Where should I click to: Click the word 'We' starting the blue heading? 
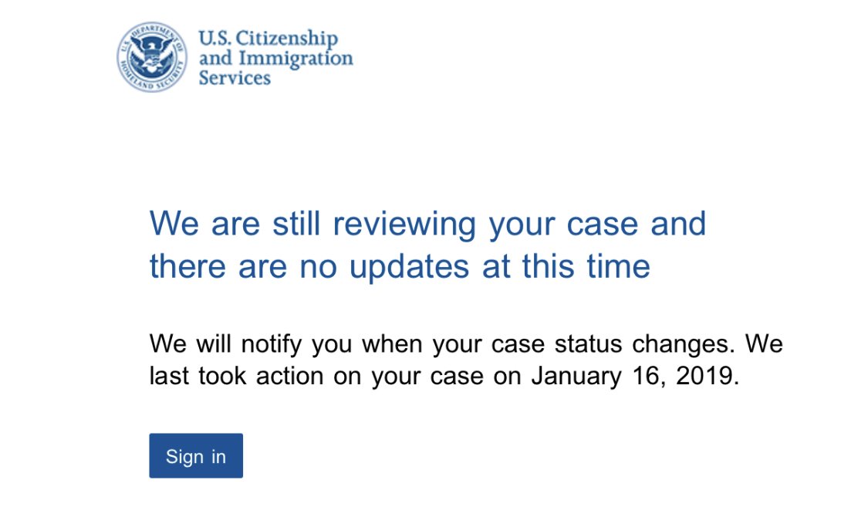(174, 224)
